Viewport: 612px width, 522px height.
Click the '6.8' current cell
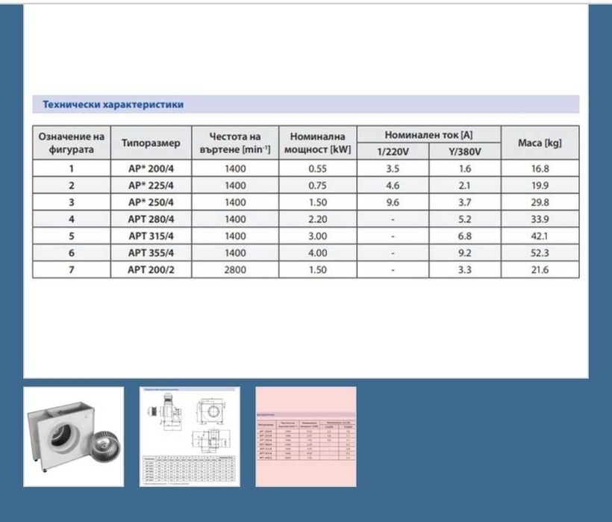465,236
